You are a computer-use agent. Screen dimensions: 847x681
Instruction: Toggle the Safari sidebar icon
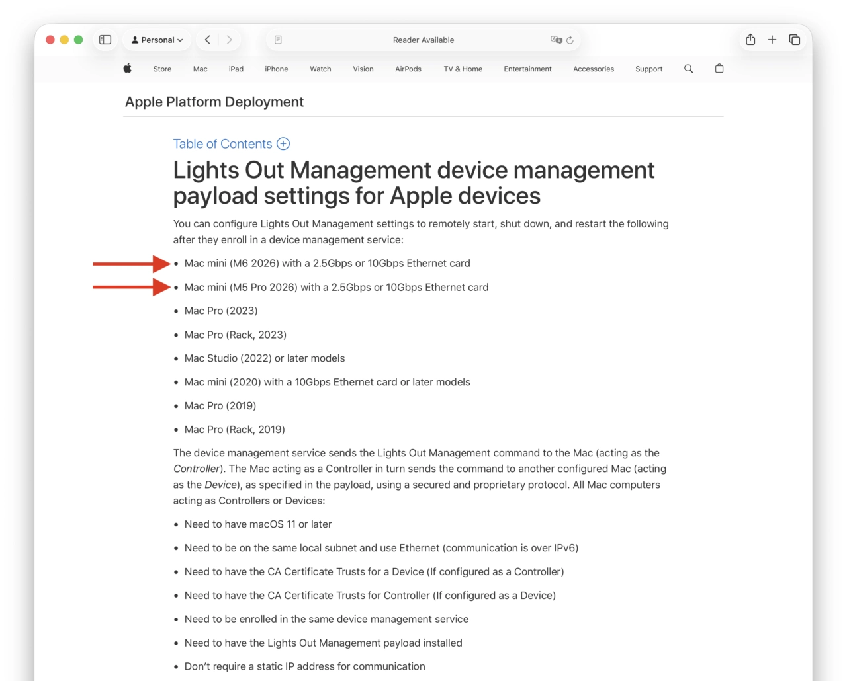point(105,40)
